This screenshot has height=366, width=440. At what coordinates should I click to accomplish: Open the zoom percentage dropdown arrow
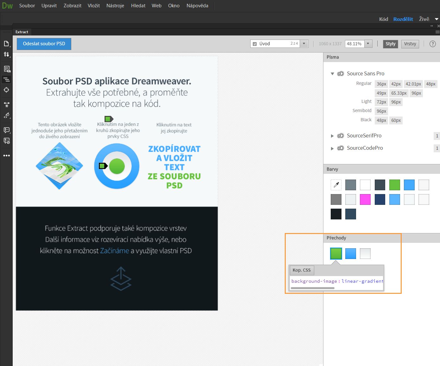(x=368, y=44)
